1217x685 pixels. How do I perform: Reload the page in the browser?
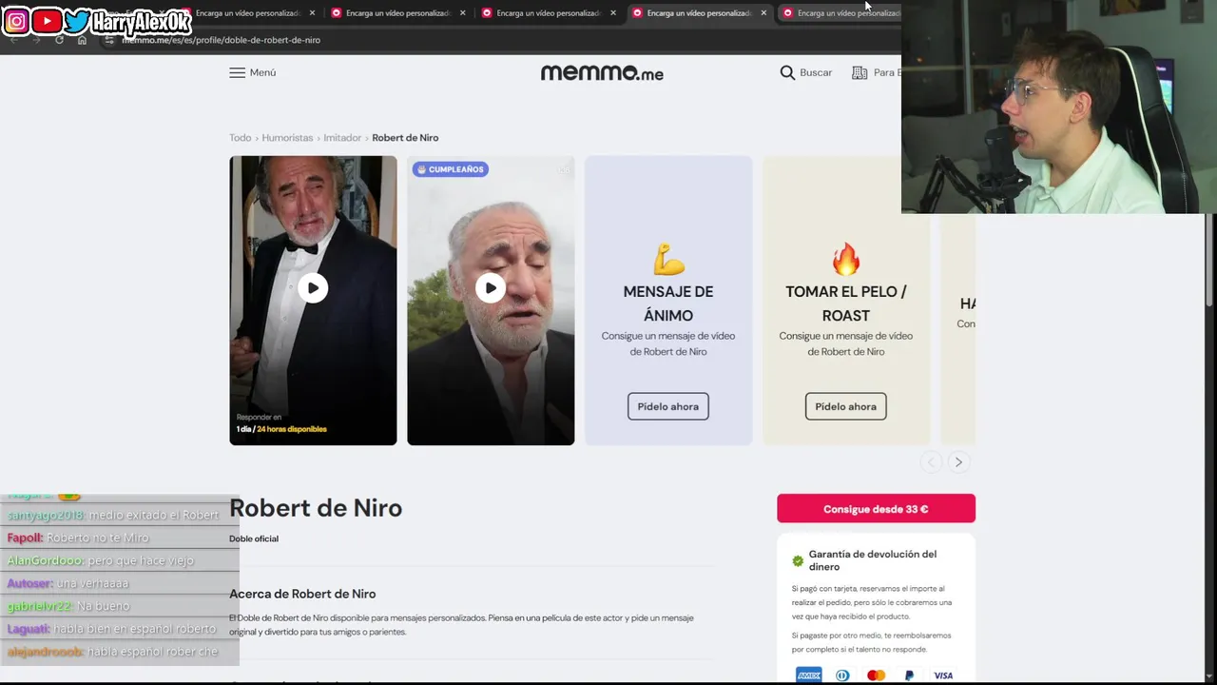(x=59, y=40)
